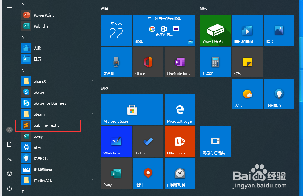Jump to letter T section header
This screenshot has height=196, width=303.
click(23, 192)
